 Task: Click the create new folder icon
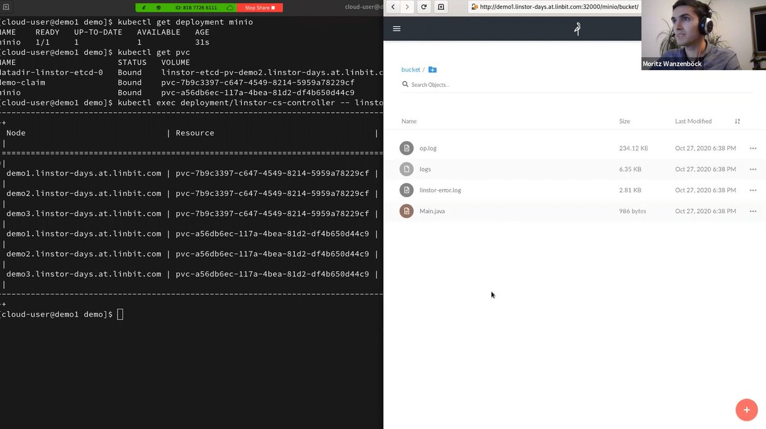432,70
